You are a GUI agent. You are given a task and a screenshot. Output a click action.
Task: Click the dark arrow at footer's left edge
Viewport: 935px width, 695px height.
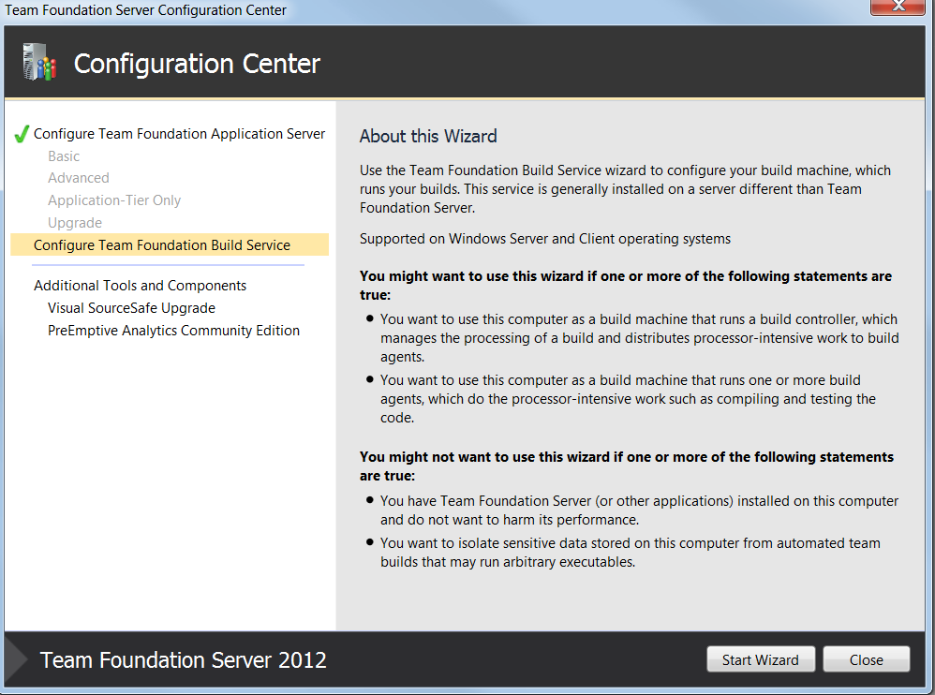[16, 659]
